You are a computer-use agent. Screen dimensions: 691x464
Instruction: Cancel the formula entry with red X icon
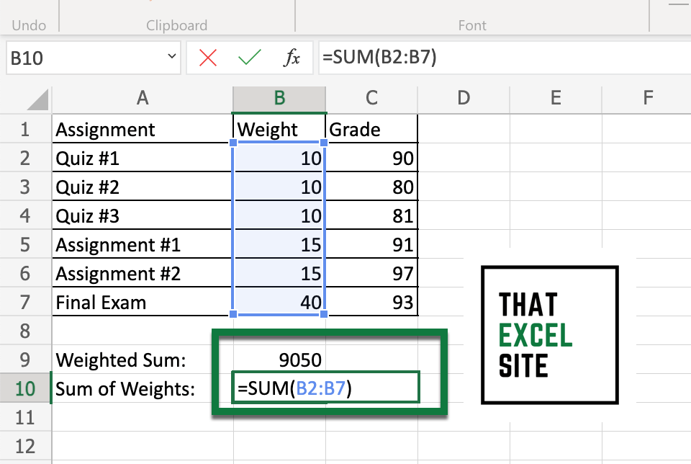208,58
